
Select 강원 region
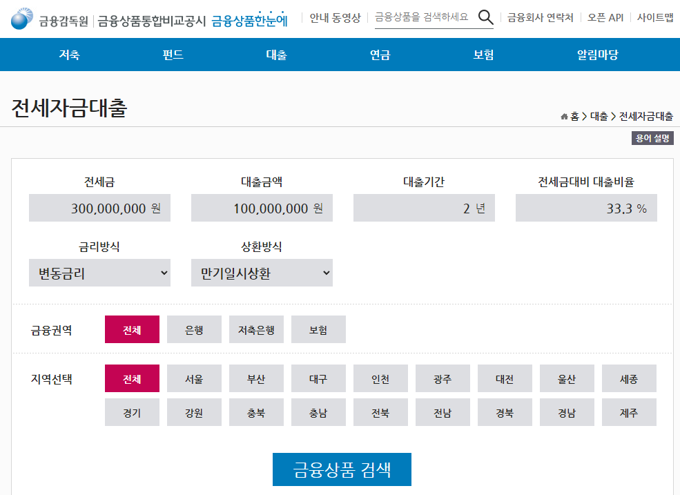click(194, 412)
